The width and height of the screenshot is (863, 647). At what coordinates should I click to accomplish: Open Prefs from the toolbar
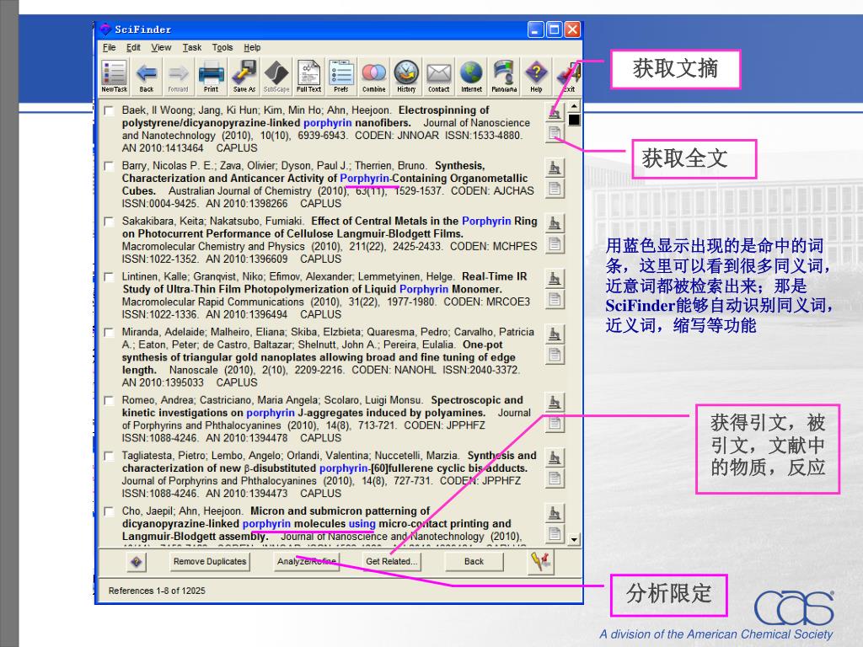click(341, 77)
